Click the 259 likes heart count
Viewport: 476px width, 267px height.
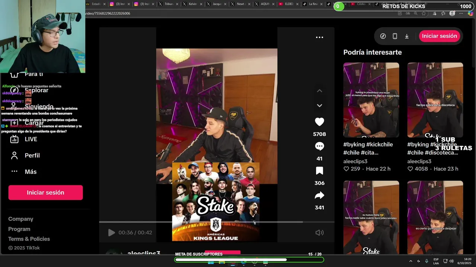[x=352, y=169]
